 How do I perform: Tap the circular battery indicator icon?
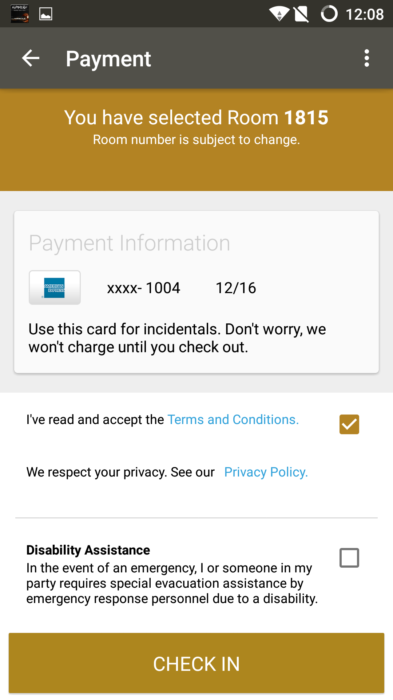[329, 14]
